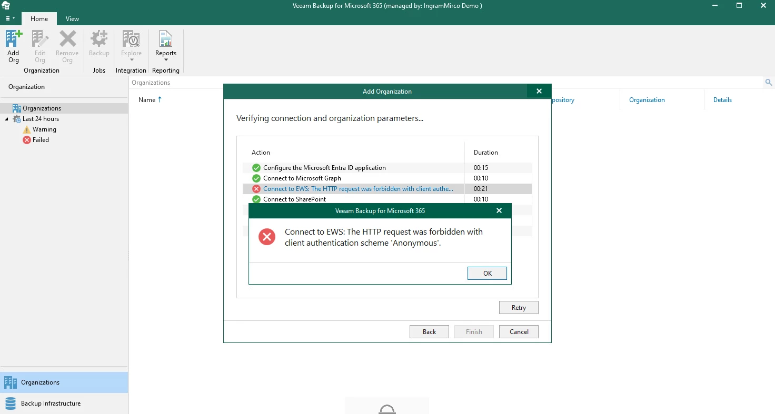Image resolution: width=775 pixels, height=414 pixels.
Task: Select the failed 'Connect to EWS' row
Action: pyautogui.click(x=387, y=189)
